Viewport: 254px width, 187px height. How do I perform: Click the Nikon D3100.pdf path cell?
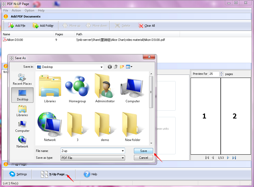click(121, 40)
